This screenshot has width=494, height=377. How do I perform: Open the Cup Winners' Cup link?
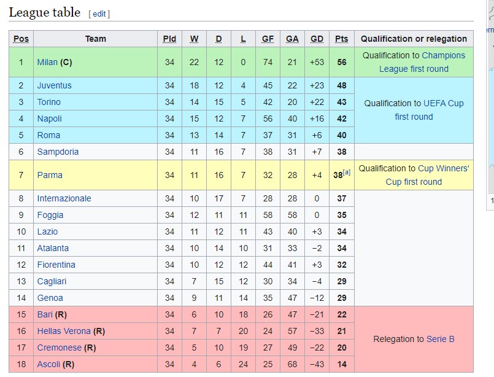tap(443, 168)
